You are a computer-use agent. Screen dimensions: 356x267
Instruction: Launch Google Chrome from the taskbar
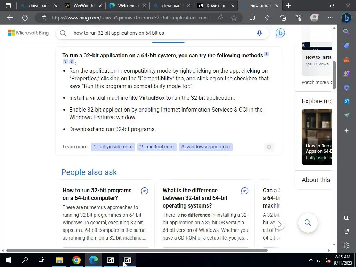coord(76,260)
